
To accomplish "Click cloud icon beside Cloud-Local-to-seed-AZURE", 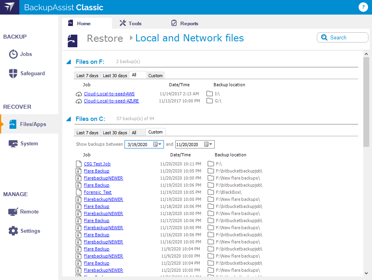I will (x=79, y=101).
